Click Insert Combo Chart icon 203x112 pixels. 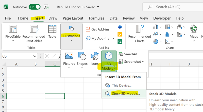(x=179, y=34)
